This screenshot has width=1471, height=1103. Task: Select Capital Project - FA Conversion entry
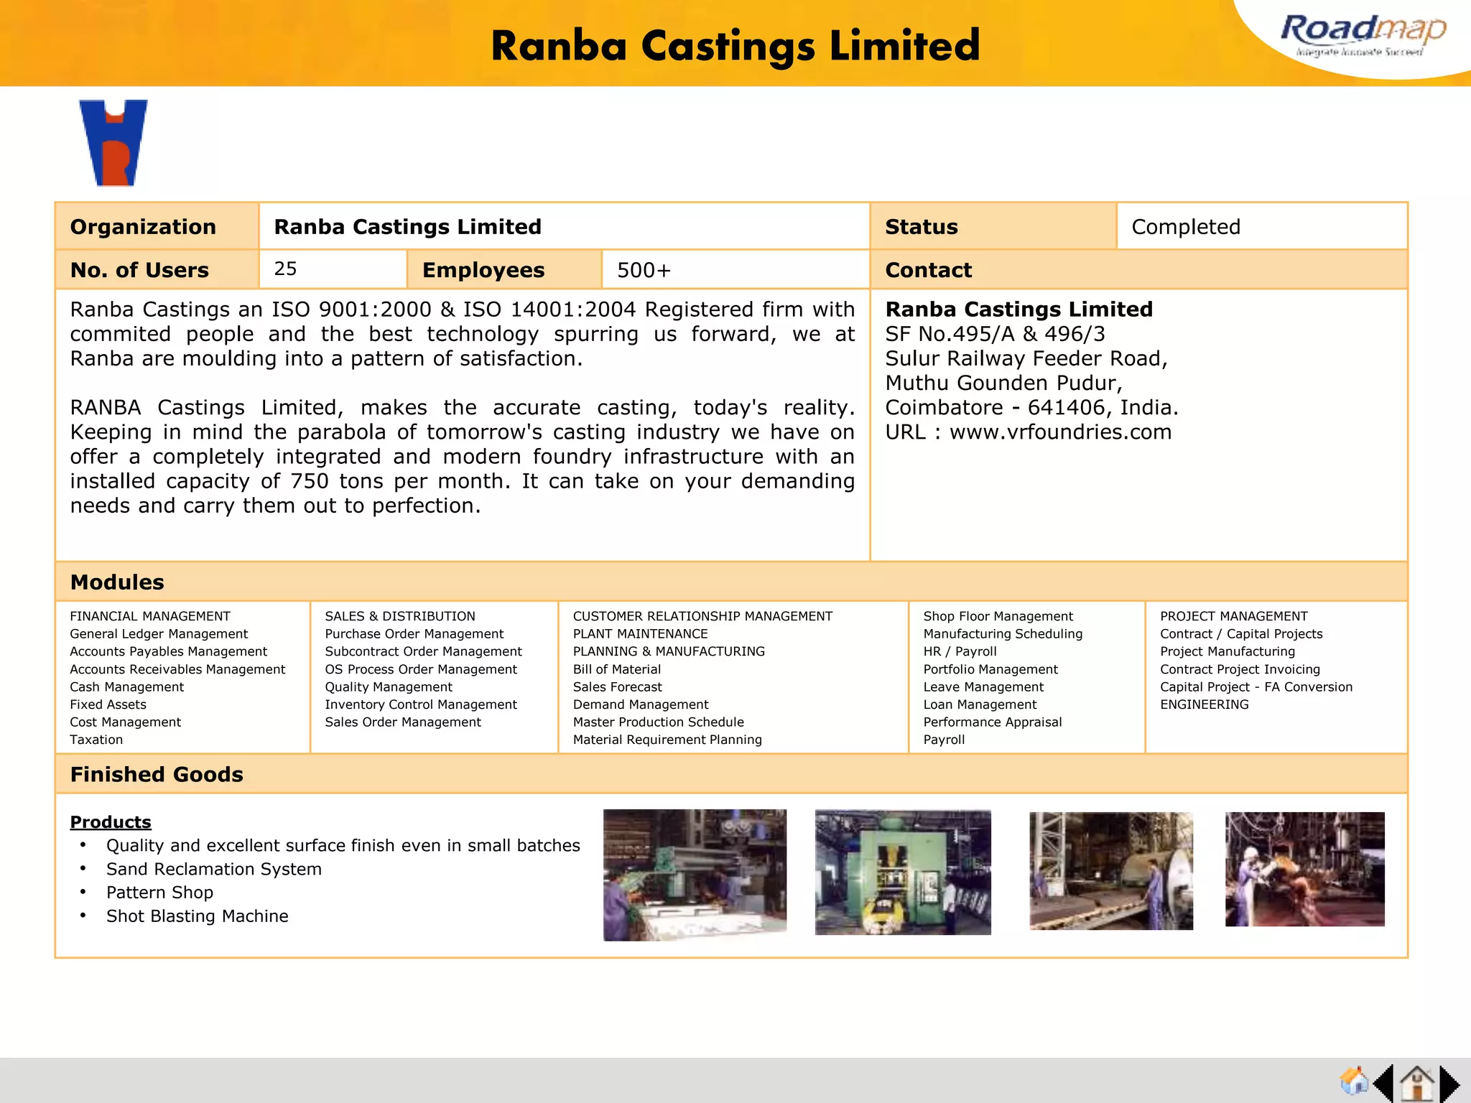1256,687
